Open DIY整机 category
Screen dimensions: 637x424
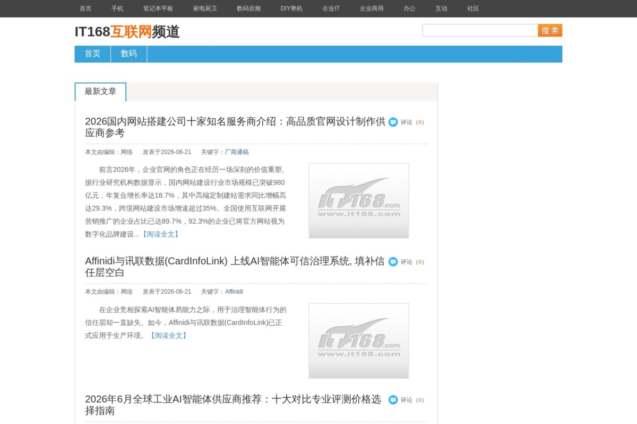tap(291, 8)
